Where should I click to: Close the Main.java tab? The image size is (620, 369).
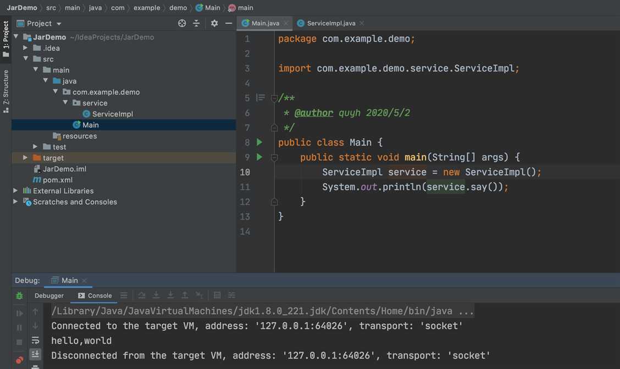point(286,23)
